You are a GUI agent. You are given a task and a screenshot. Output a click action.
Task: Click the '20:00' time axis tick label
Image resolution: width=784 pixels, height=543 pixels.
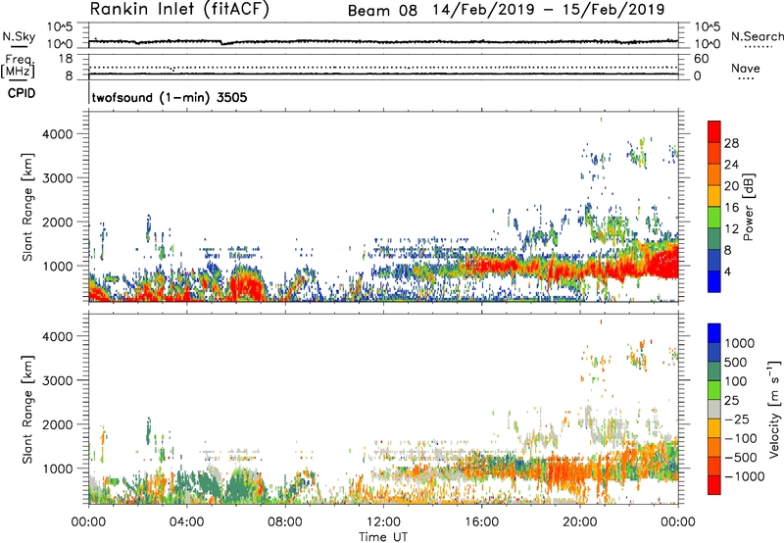pyautogui.click(x=580, y=522)
